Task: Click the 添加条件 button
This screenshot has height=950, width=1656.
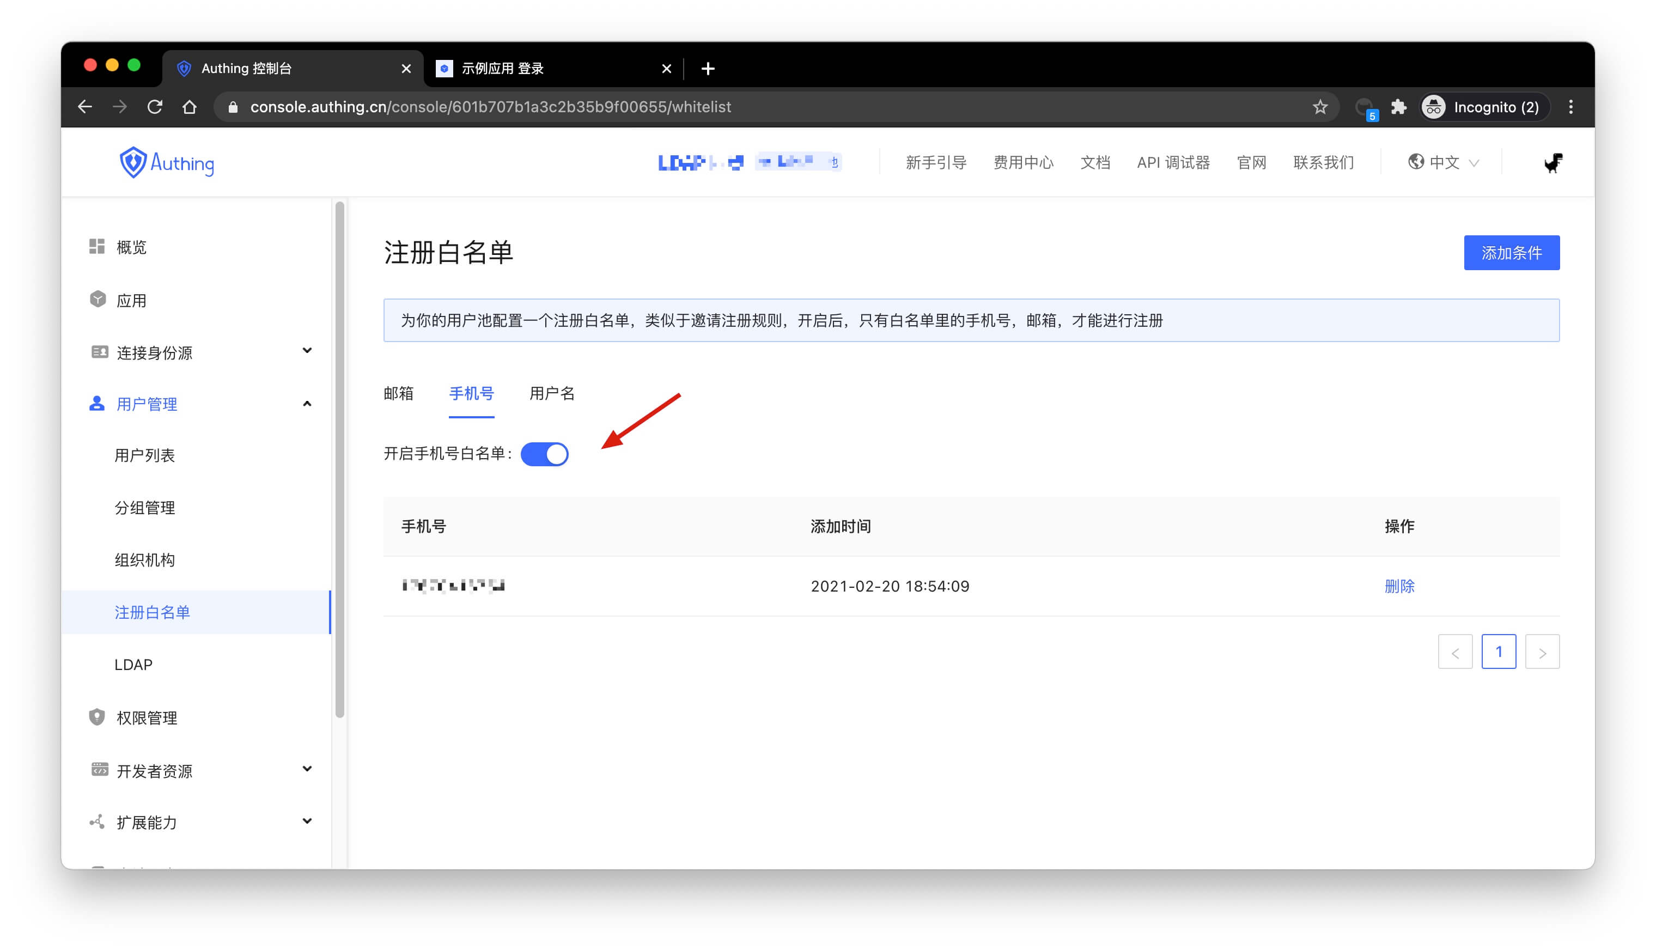Action: [1511, 253]
